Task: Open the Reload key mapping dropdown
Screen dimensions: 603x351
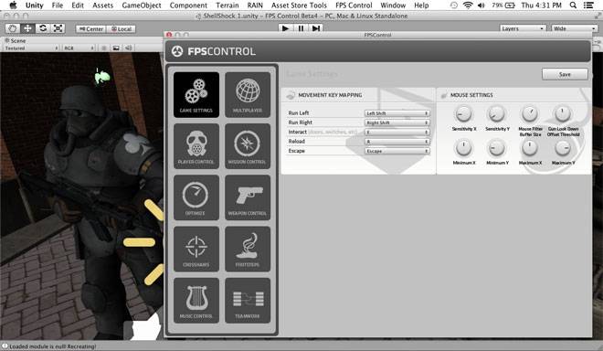Action: [397, 142]
